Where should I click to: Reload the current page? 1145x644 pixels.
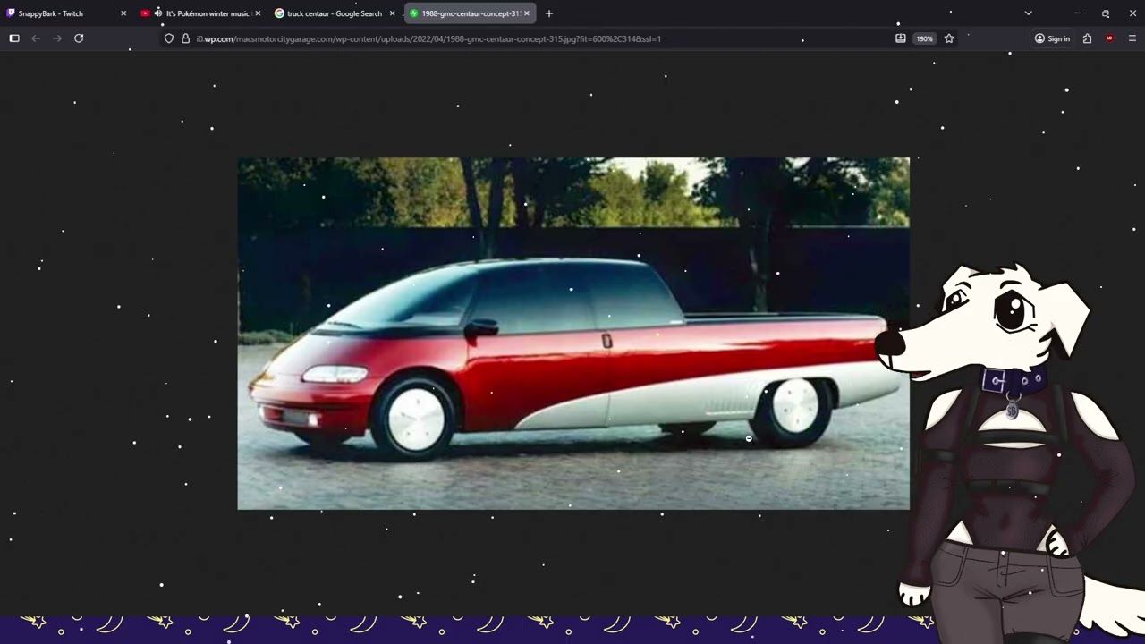click(x=79, y=38)
